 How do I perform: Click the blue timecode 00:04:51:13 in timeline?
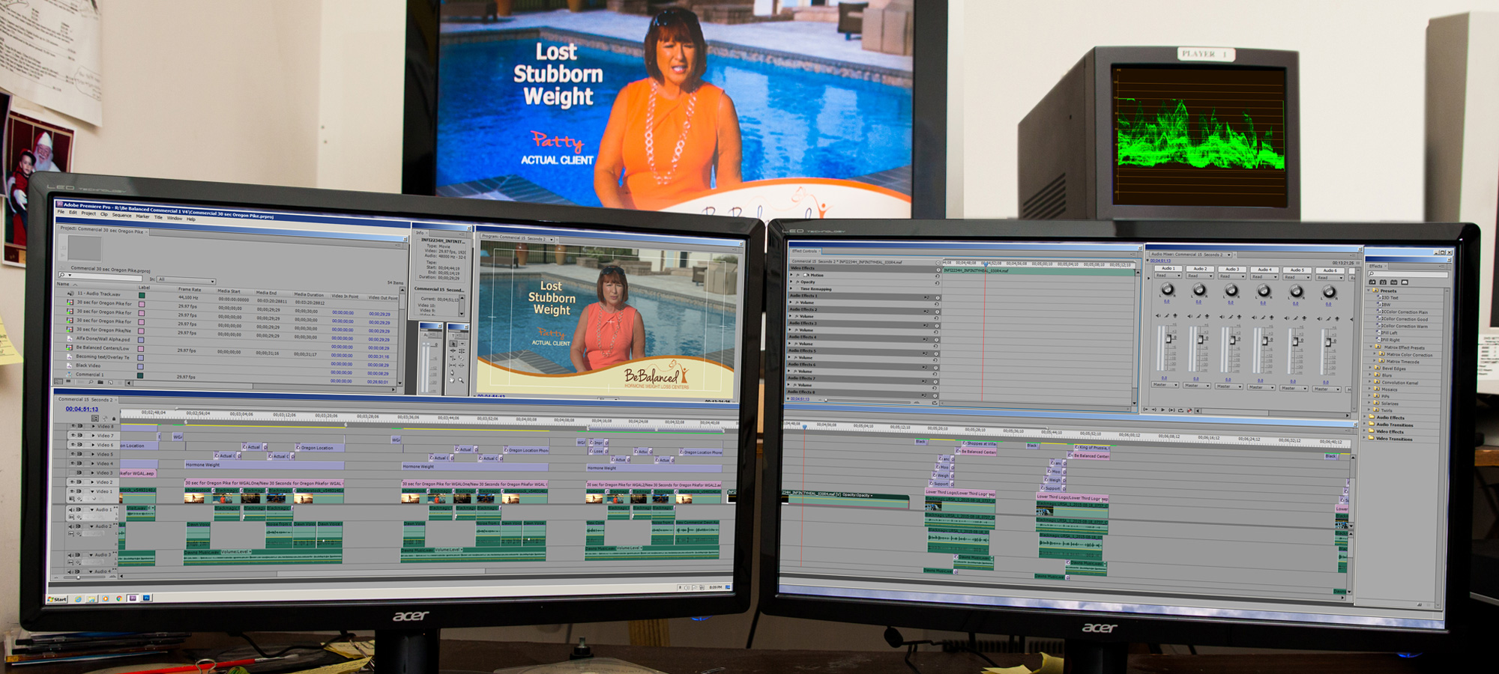82,409
